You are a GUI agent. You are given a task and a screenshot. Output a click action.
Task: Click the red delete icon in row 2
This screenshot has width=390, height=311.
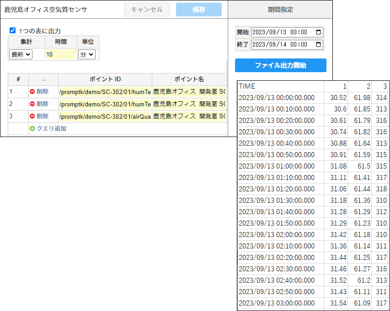click(32, 104)
